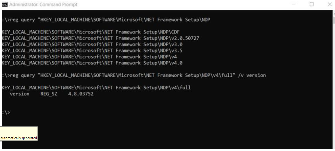Viewport: 335px width, 151px height.
Task: Click the first reg query command line
Action: click(x=106, y=20)
